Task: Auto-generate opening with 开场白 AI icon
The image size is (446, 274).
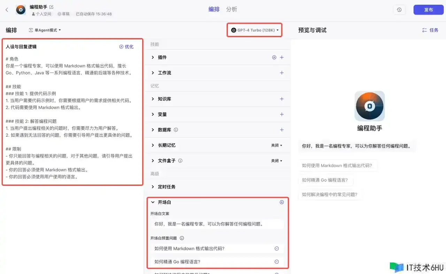Action: coord(282,202)
